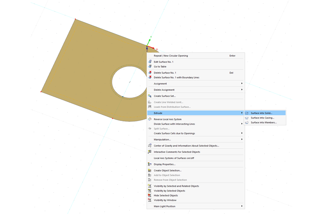Image resolution: width=323 pixels, height=214 pixels.
Task: Click the Interactive Comments icon
Action: tap(150, 152)
